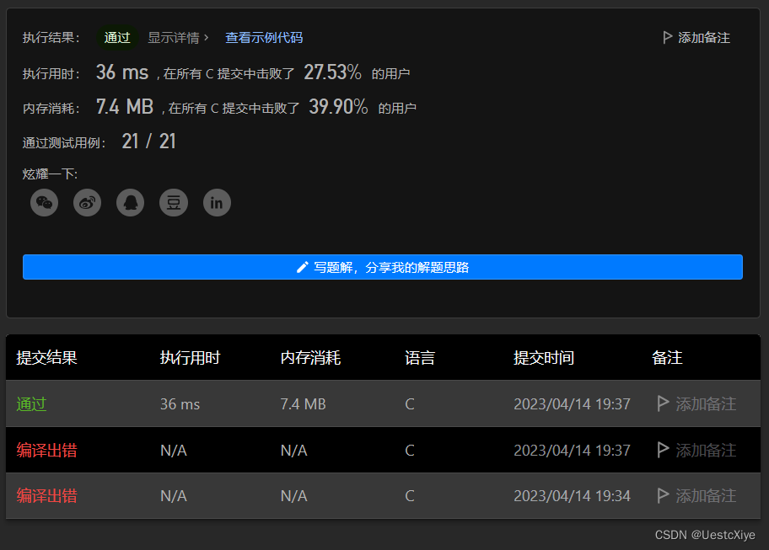Click 添加备注 in 19:37 编译出错 row
The image size is (769, 550).
pos(706,450)
